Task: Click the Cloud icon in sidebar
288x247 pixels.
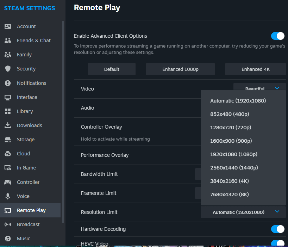Action: [8, 154]
